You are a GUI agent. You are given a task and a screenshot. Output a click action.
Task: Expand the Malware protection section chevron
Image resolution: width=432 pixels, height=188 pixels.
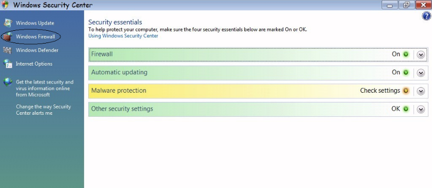click(420, 91)
